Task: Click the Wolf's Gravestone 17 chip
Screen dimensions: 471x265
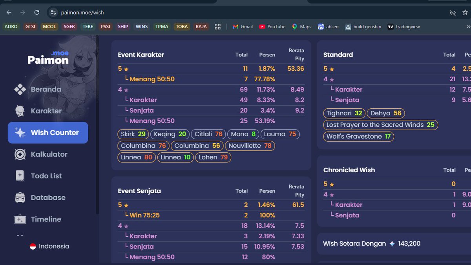Action: pyautogui.click(x=359, y=137)
